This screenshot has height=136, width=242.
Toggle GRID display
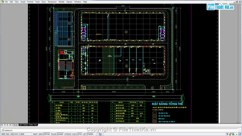coord(41,134)
